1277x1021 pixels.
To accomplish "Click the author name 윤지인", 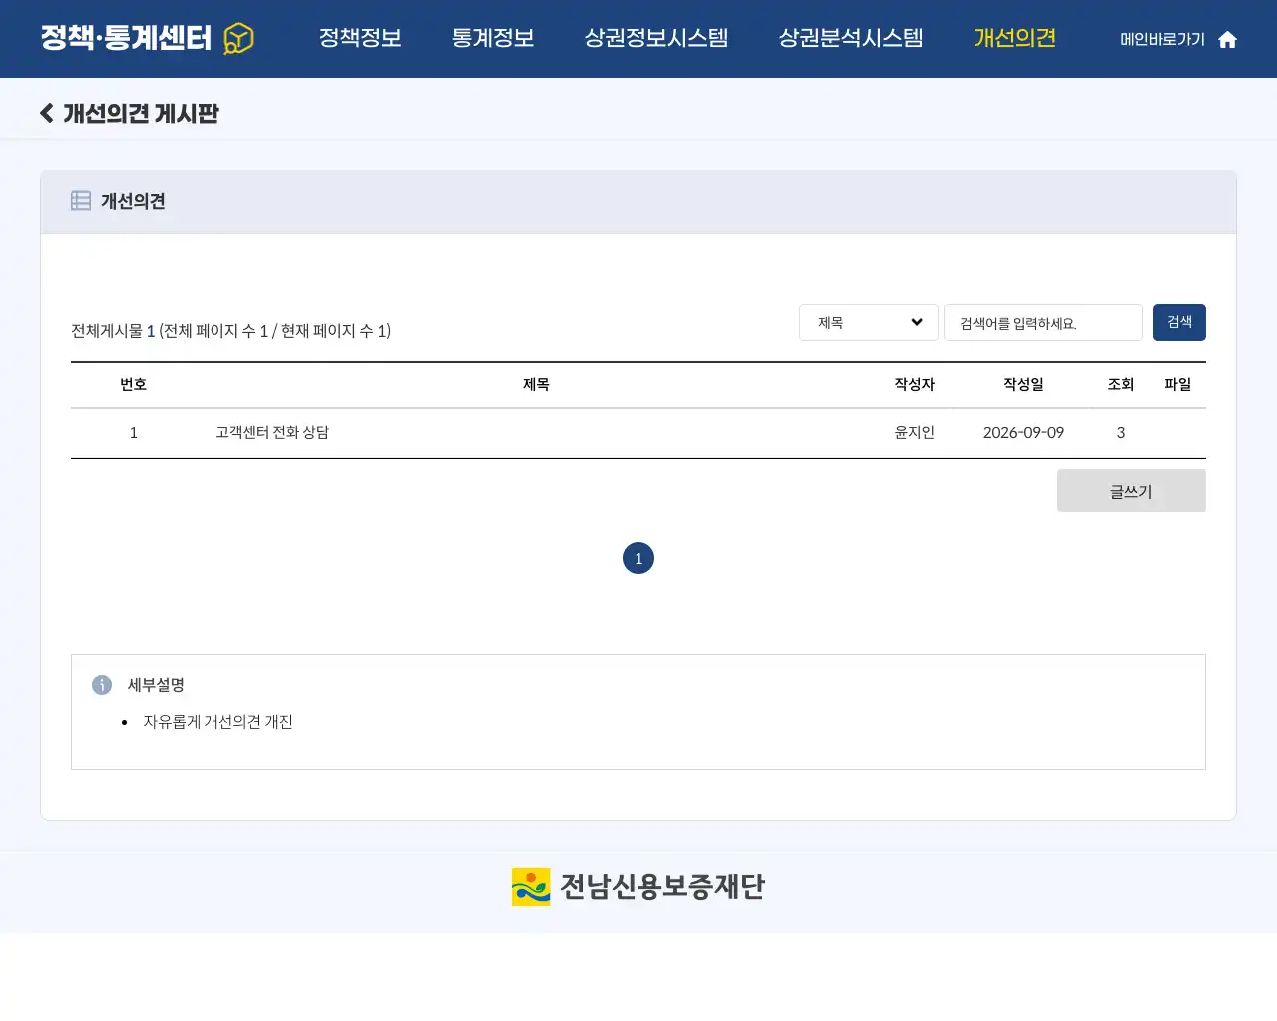I will pyautogui.click(x=914, y=432).
